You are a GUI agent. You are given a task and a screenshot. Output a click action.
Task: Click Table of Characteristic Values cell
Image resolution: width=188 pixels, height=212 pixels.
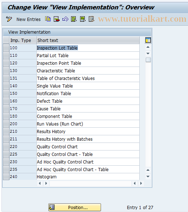point(88,78)
